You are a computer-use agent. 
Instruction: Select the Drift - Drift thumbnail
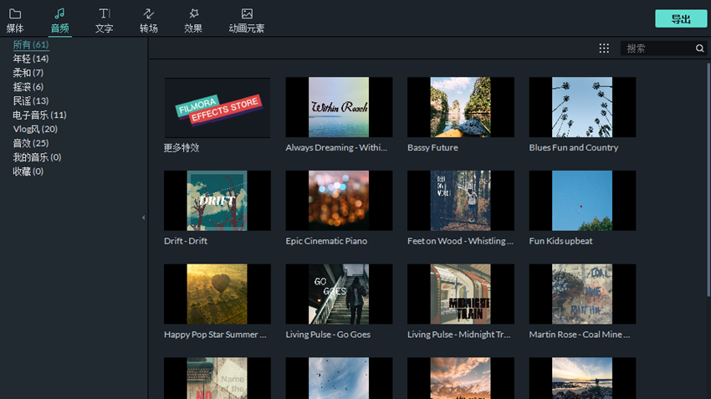(217, 201)
